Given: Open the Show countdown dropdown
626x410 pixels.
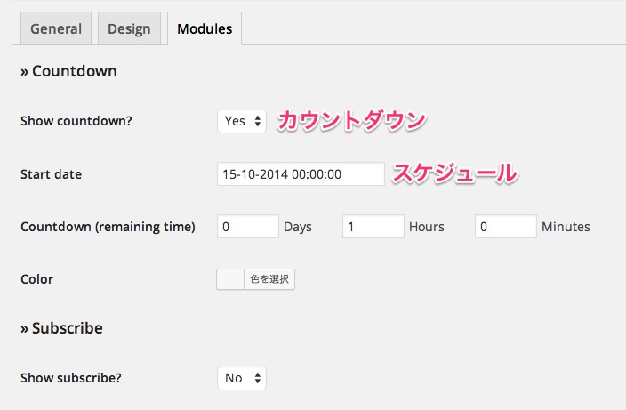Looking at the screenshot, I should (x=242, y=121).
